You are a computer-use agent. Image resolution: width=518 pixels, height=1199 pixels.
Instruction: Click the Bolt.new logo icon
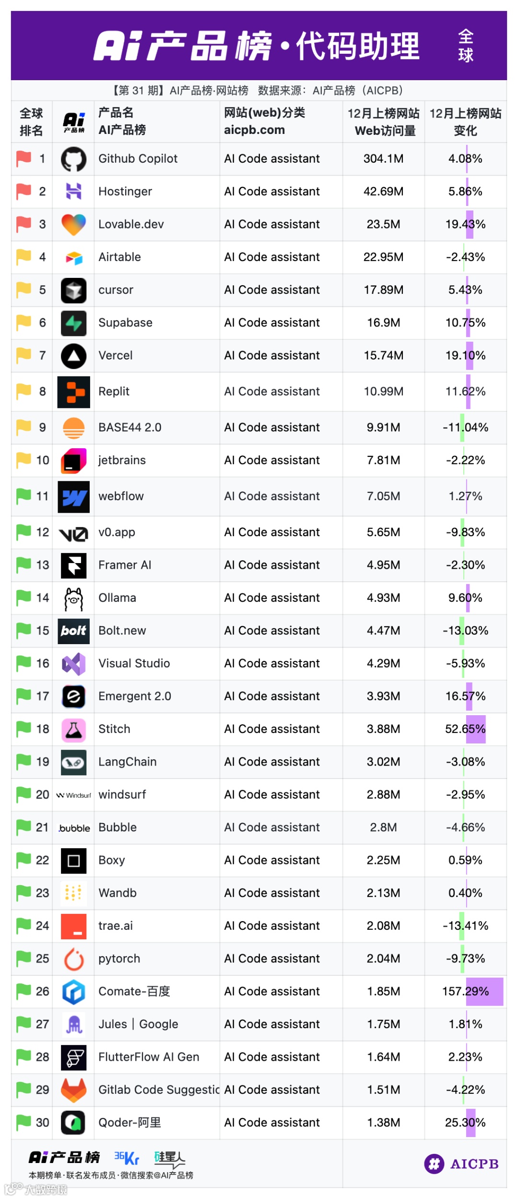[73, 631]
